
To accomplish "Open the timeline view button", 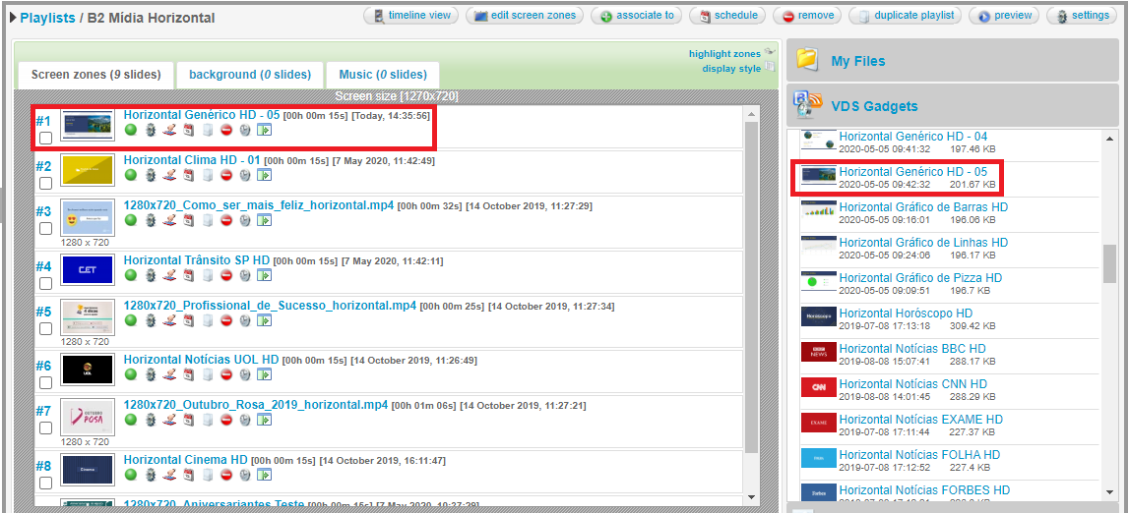I will click(411, 15).
